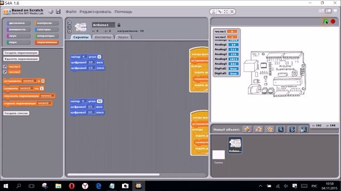Switch to the Звуки tab
The width and height of the screenshot is (341, 191).
(x=123, y=37)
